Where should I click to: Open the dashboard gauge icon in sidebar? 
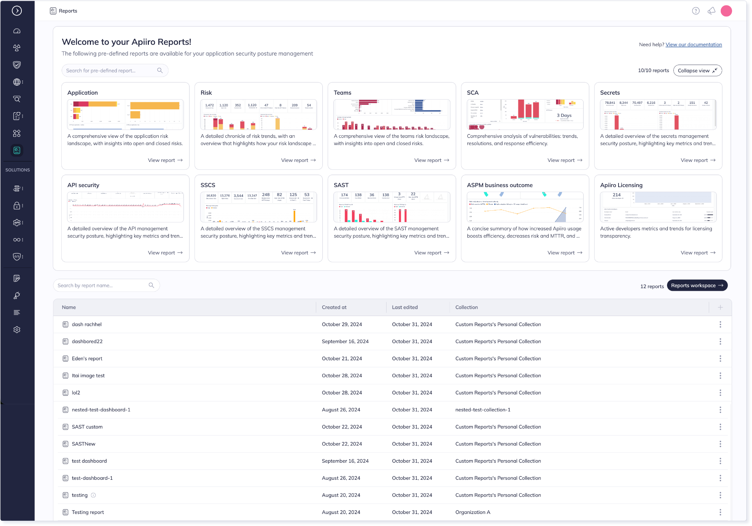click(x=17, y=31)
